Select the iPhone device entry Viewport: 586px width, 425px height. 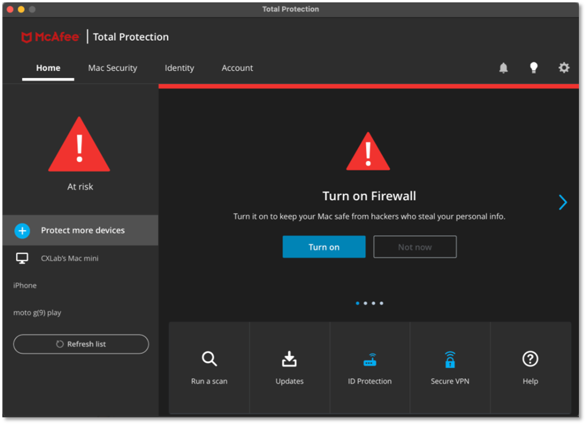coord(25,285)
